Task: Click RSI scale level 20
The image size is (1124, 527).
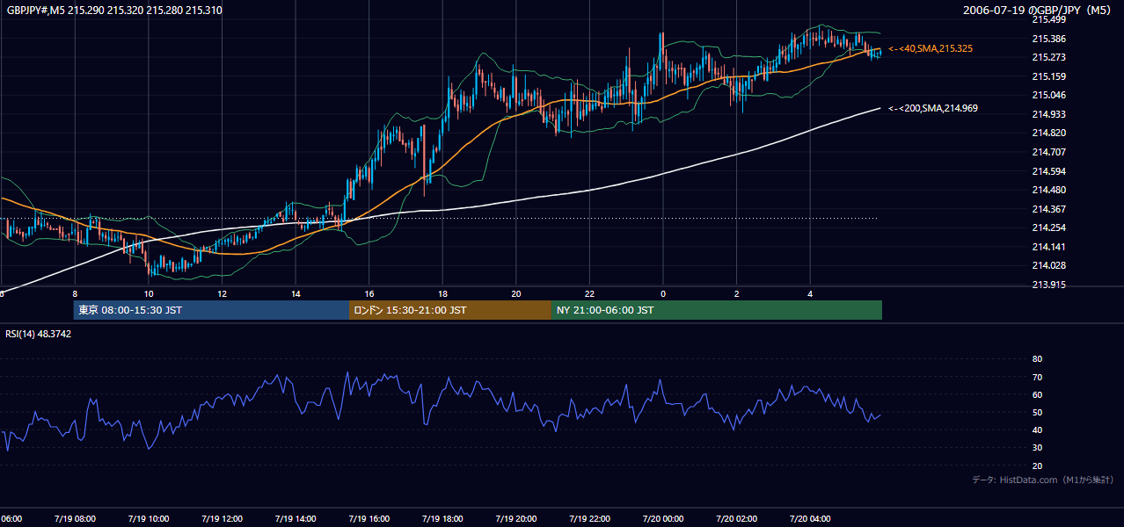Action: 1037,466
